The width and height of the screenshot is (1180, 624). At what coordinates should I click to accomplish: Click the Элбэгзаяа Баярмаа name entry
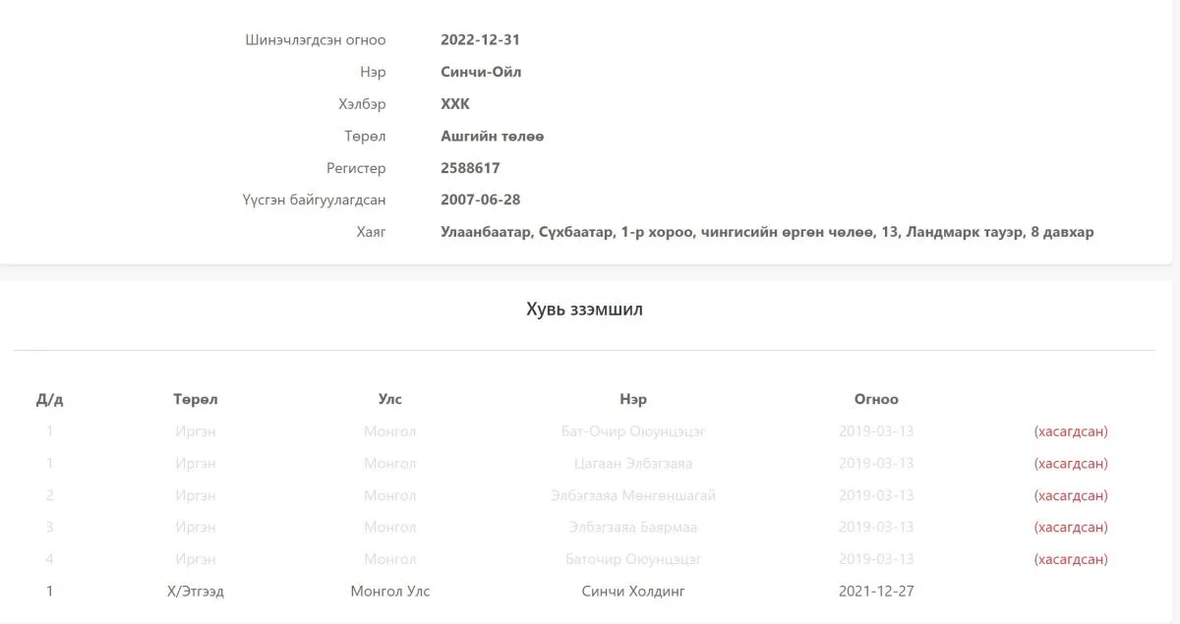pyautogui.click(x=633, y=527)
